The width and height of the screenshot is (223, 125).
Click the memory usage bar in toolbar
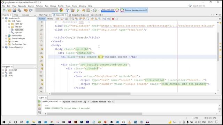(x=108, y=10)
